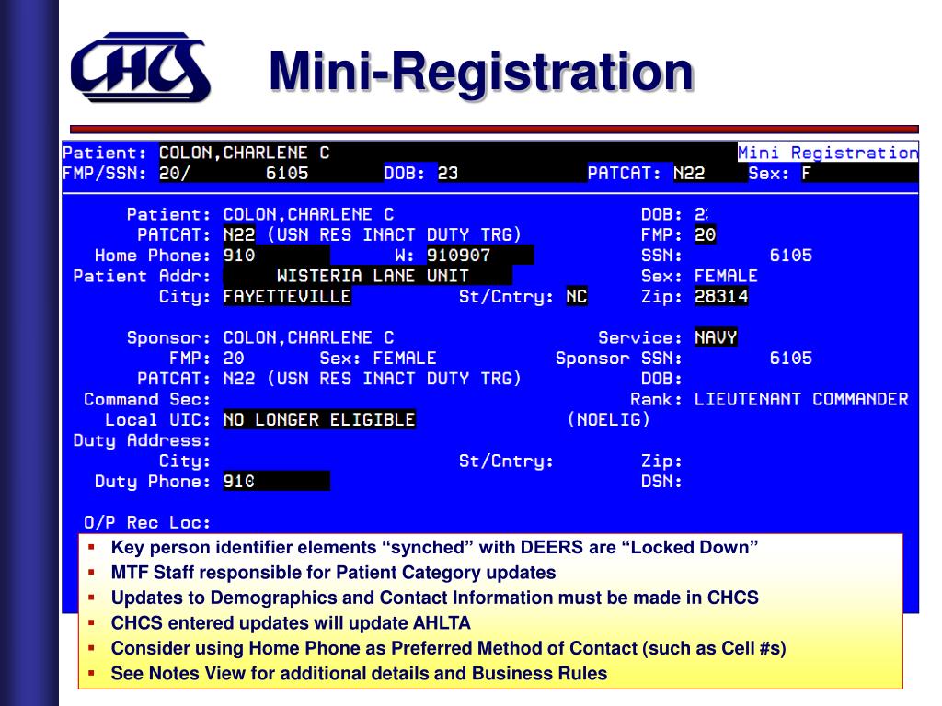Click the patient PATCAT field N22
This screenshot has width=942, height=706.
(x=239, y=234)
